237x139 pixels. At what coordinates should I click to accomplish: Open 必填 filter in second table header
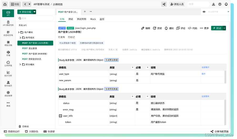147,97
